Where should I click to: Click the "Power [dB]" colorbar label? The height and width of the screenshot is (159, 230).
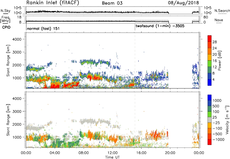(219, 61)
